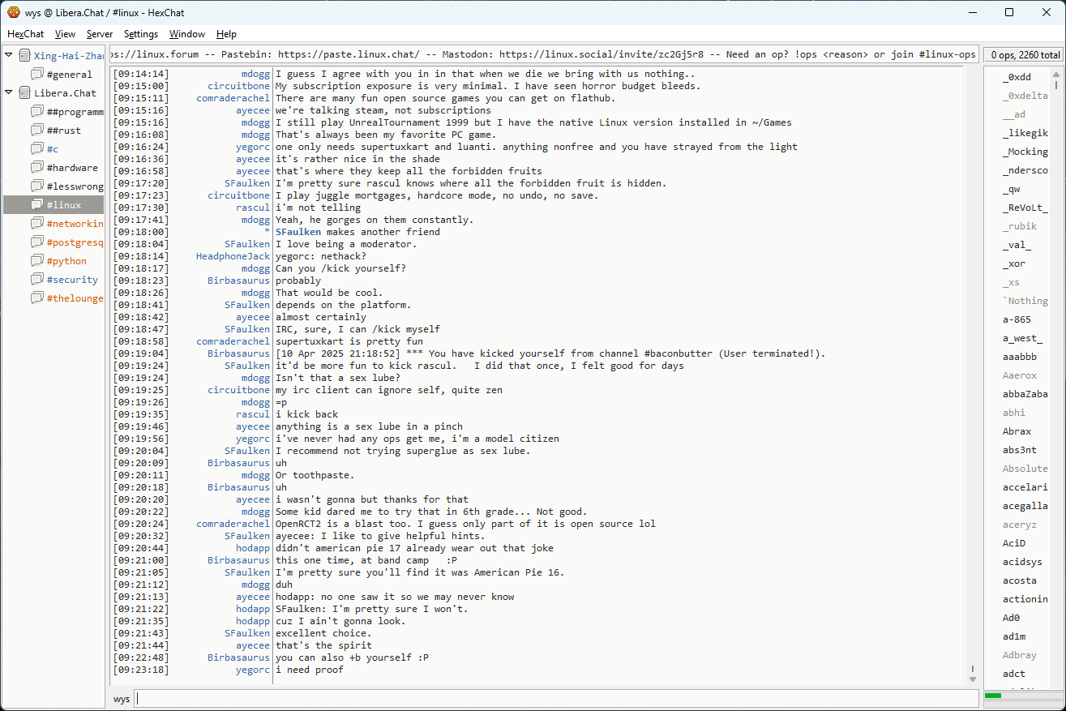Click the #security channel icon
1066x711 pixels.
click(x=37, y=280)
